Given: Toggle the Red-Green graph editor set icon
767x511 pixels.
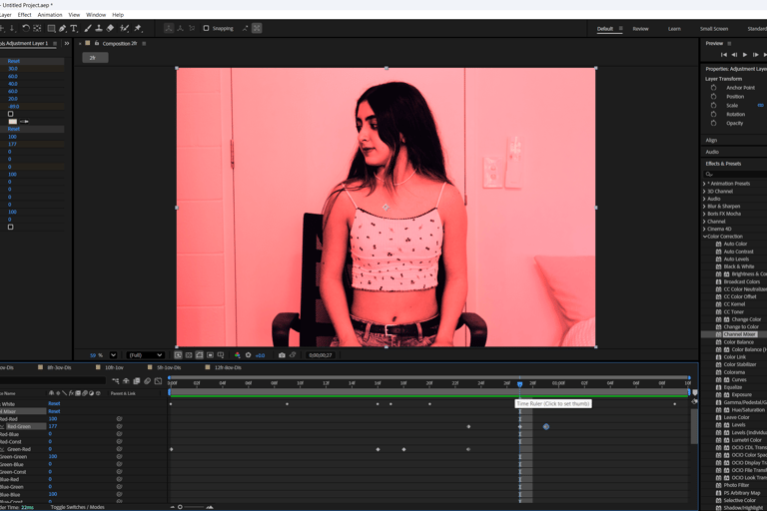Looking at the screenshot, I should click(x=2, y=426).
